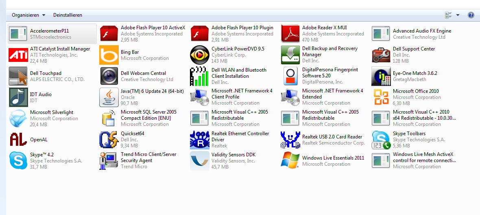Select the Dell Touchpad icon
This screenshot has width=480, height=215.
18,76
